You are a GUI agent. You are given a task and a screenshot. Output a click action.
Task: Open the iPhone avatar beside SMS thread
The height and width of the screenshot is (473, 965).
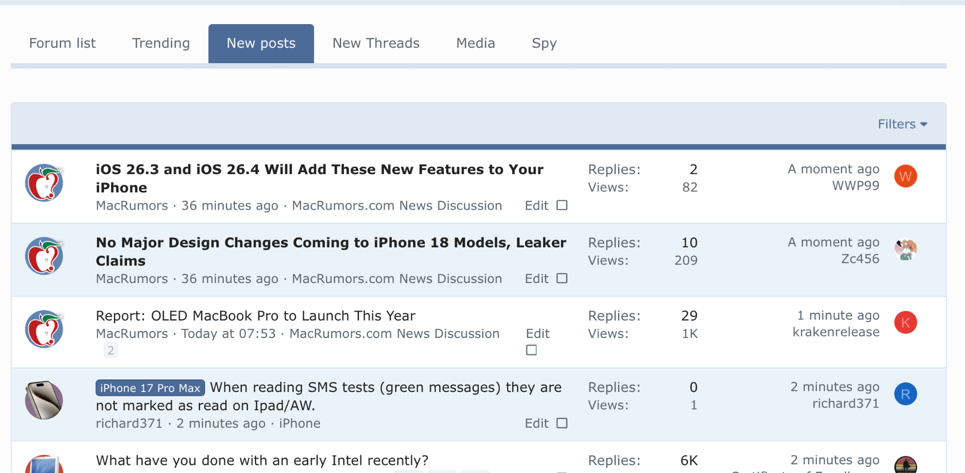point(44,400)
